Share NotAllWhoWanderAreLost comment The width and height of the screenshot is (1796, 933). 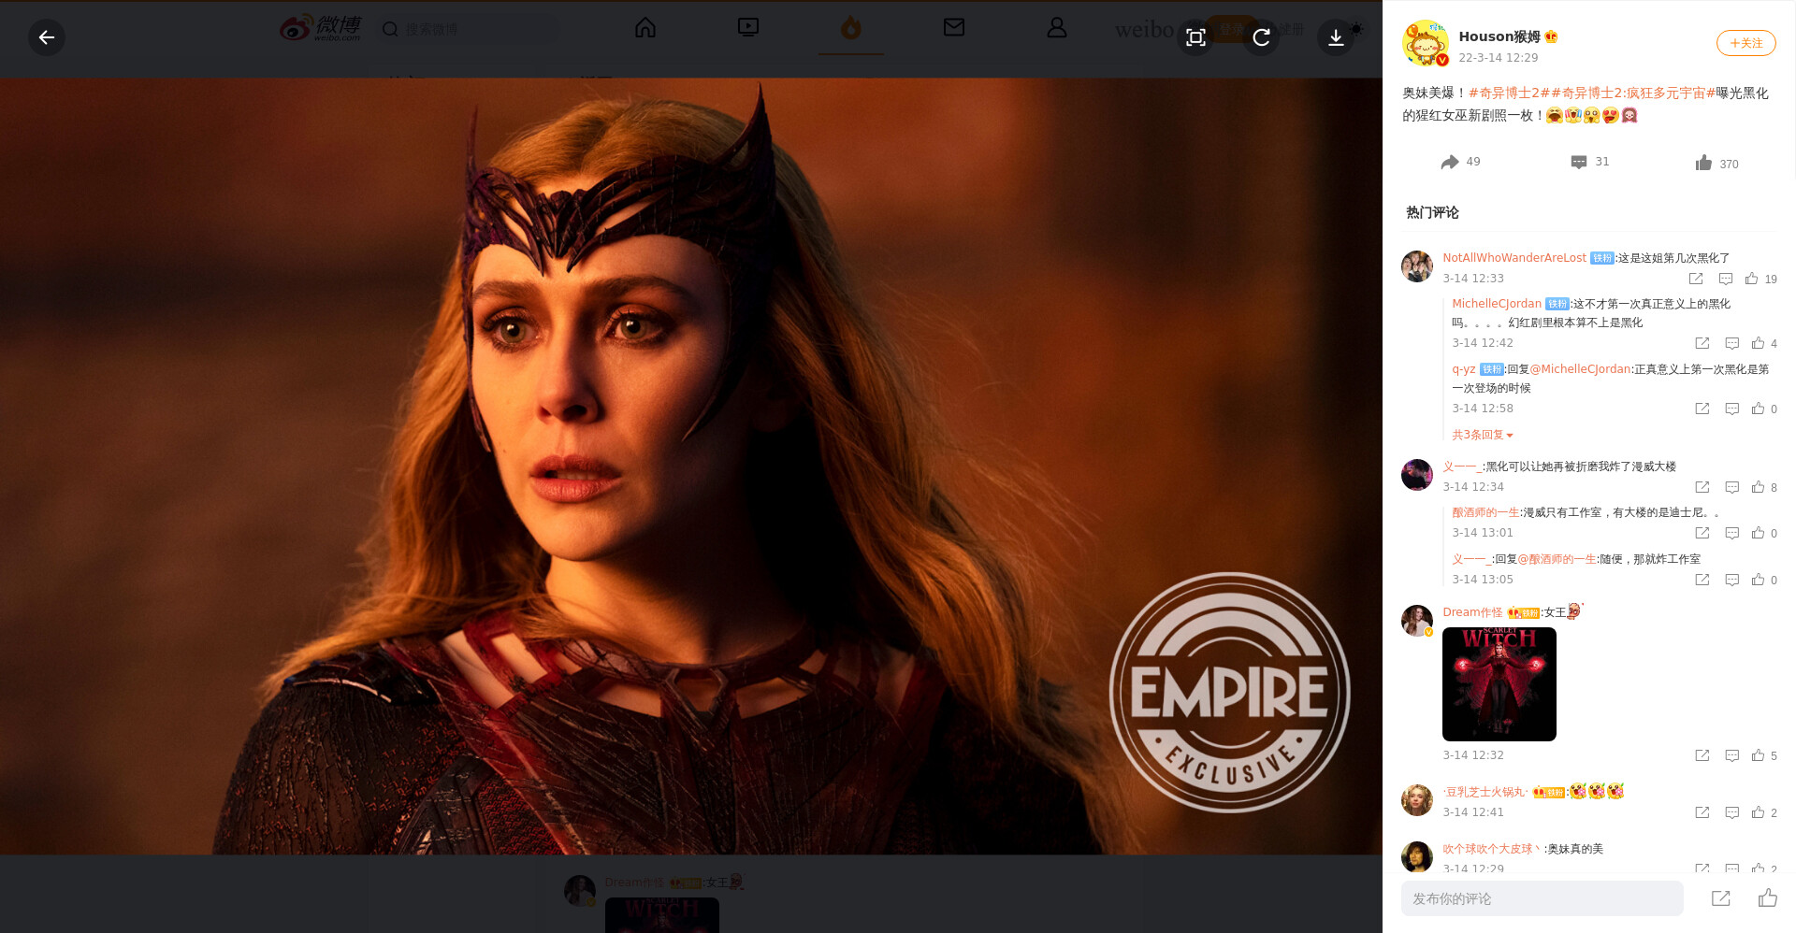click(x=1696, y=279)
